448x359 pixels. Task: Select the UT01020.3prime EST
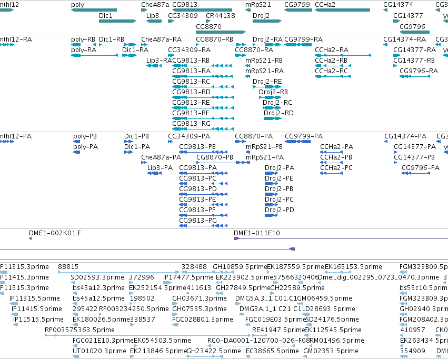click(76, 356)
